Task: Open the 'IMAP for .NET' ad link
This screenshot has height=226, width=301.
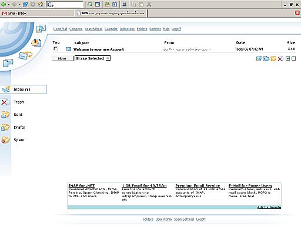Action: click(82, 185)
